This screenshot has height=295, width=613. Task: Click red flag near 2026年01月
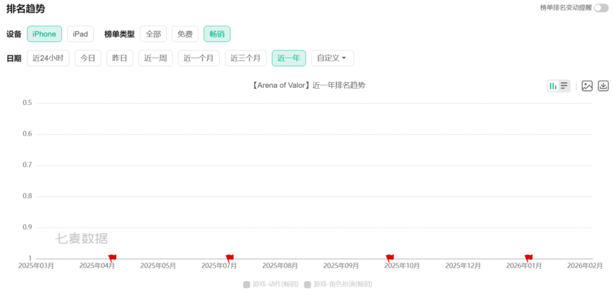click(528, 257)
